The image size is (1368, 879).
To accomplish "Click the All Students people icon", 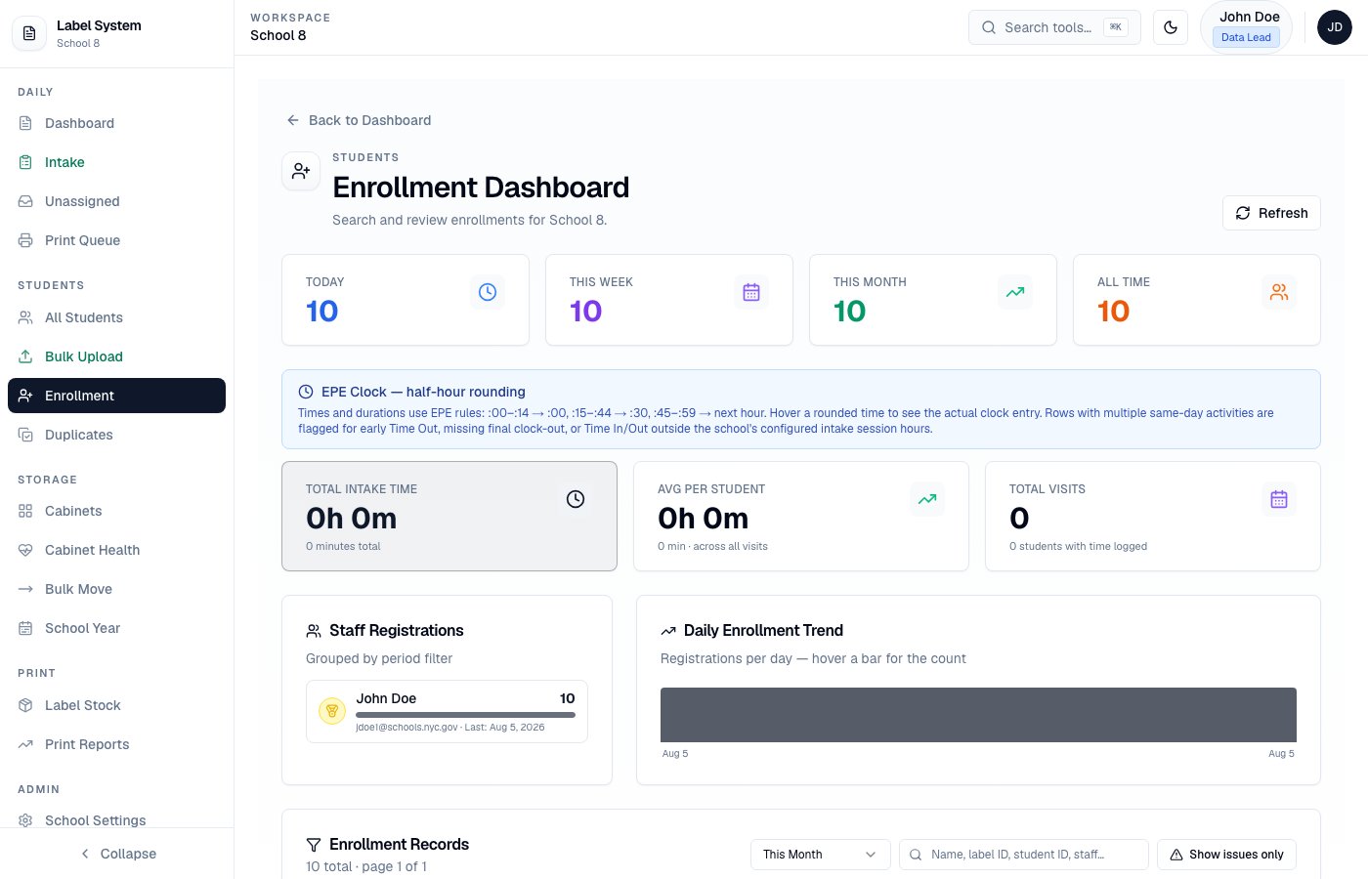I will (x=25, y=317).
